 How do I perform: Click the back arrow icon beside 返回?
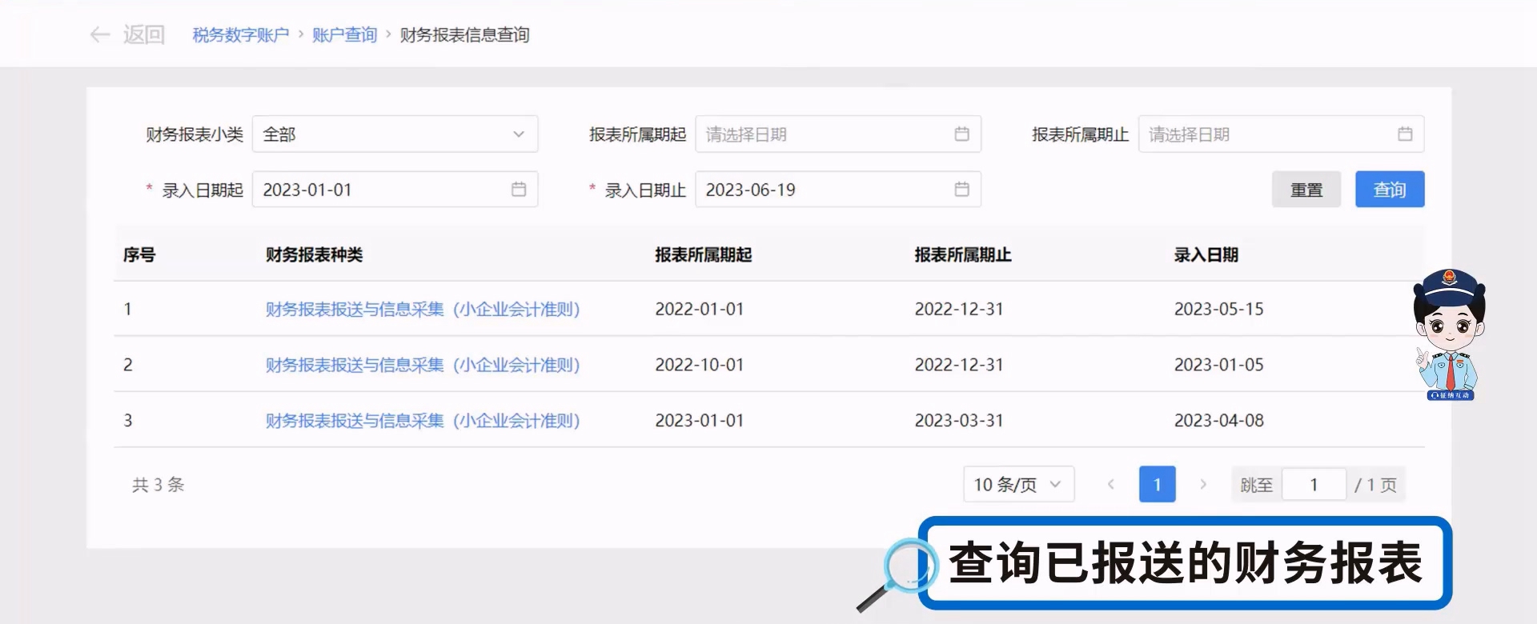click(100, 34)
